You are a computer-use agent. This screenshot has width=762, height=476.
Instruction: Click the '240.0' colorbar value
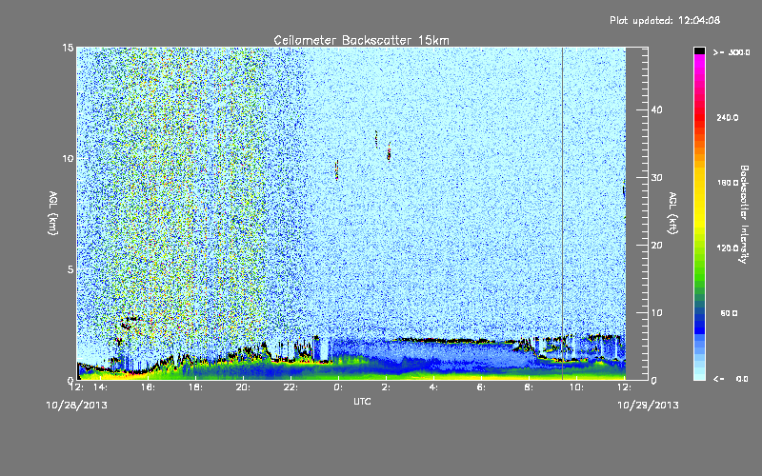tap(728, 117)
